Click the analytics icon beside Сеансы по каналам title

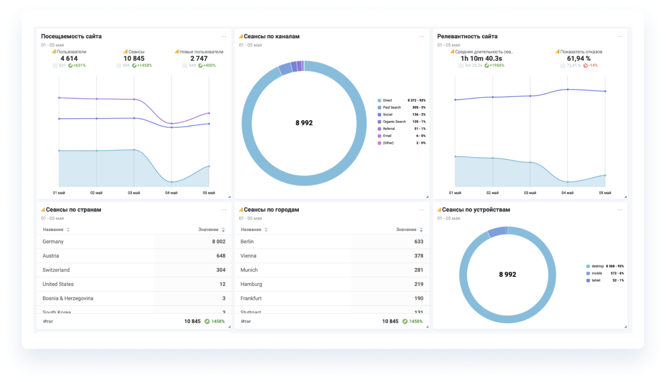(241, 37)
